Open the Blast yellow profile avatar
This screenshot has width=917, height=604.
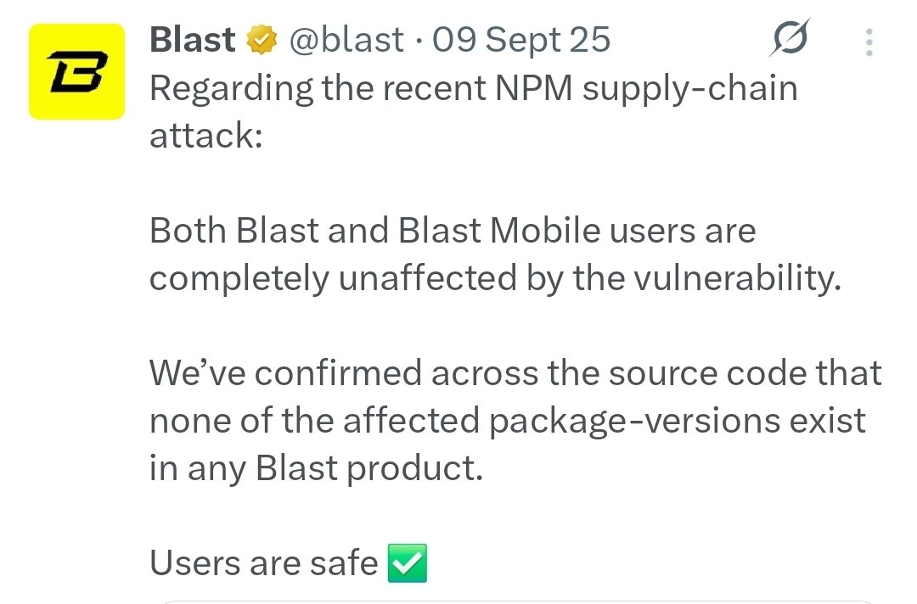[x=77, y=71]
